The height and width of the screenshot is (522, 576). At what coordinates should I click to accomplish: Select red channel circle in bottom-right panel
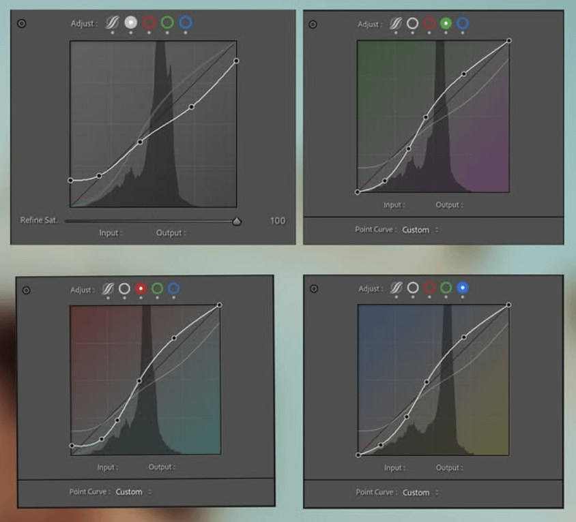pyautogui.click(x=429, y=288)
